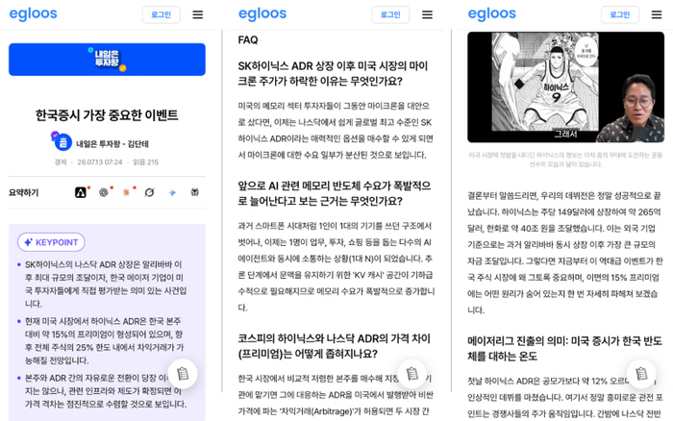Click the paragraph starting 결론부터 말씀드리면
The image size is (673, 421).
tap(565, 253)
